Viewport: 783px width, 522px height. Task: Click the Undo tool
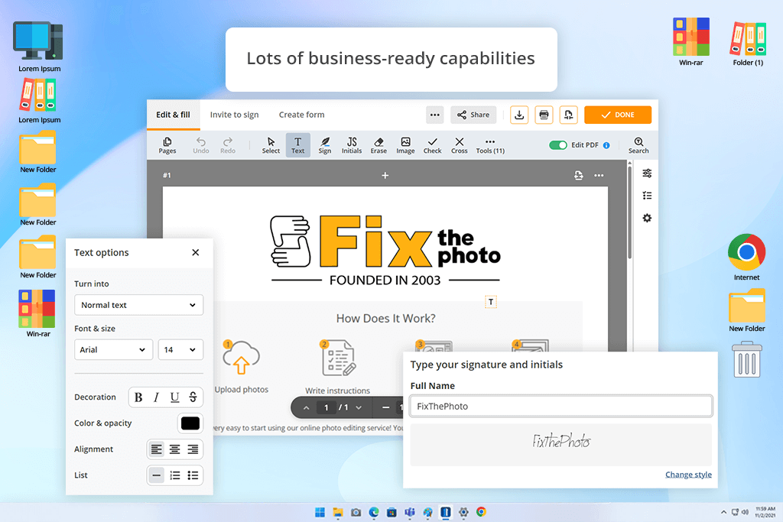(x=201, y=145)
